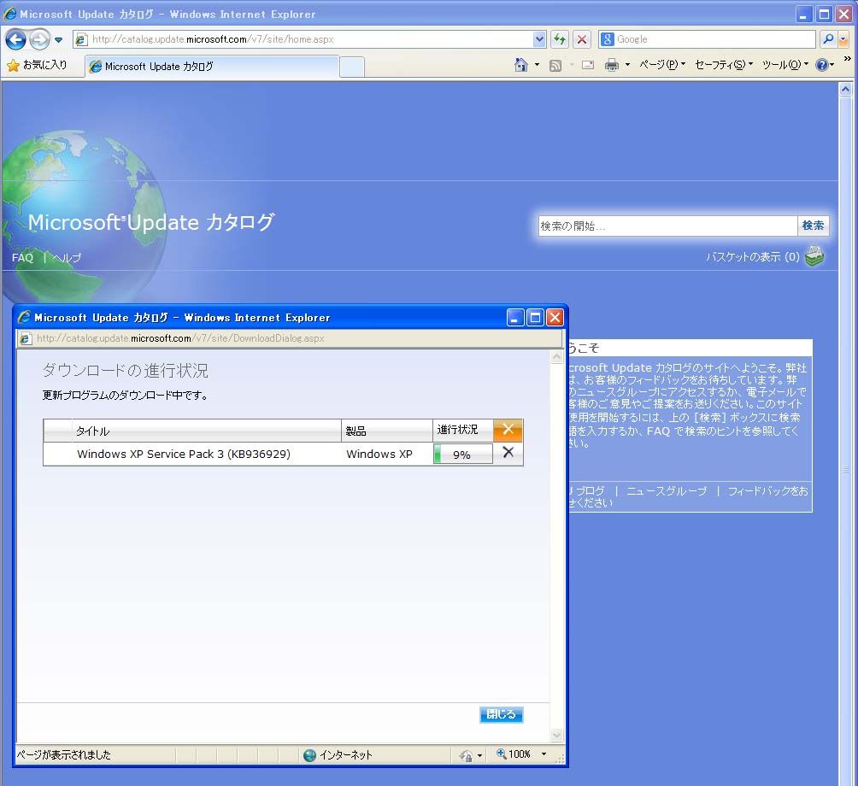The width and height of the screenshot is (858, 786).
Task: Expand the Print dropdown arrow
Action: coord(627,65)
